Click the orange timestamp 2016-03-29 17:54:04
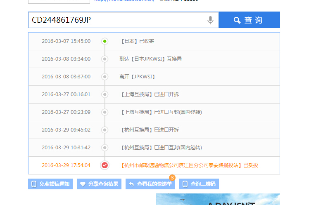The image size is (335, 205). tap(66, 165)
